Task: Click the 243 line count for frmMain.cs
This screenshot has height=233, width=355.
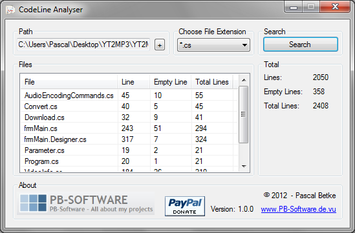Action: point(127,128)
